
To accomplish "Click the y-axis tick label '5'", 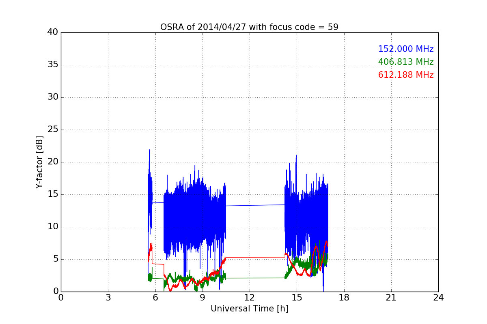I will 55,259.
